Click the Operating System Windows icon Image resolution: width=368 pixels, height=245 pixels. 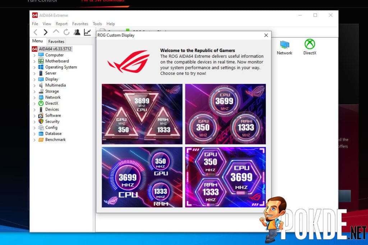[x=41, y=67]
